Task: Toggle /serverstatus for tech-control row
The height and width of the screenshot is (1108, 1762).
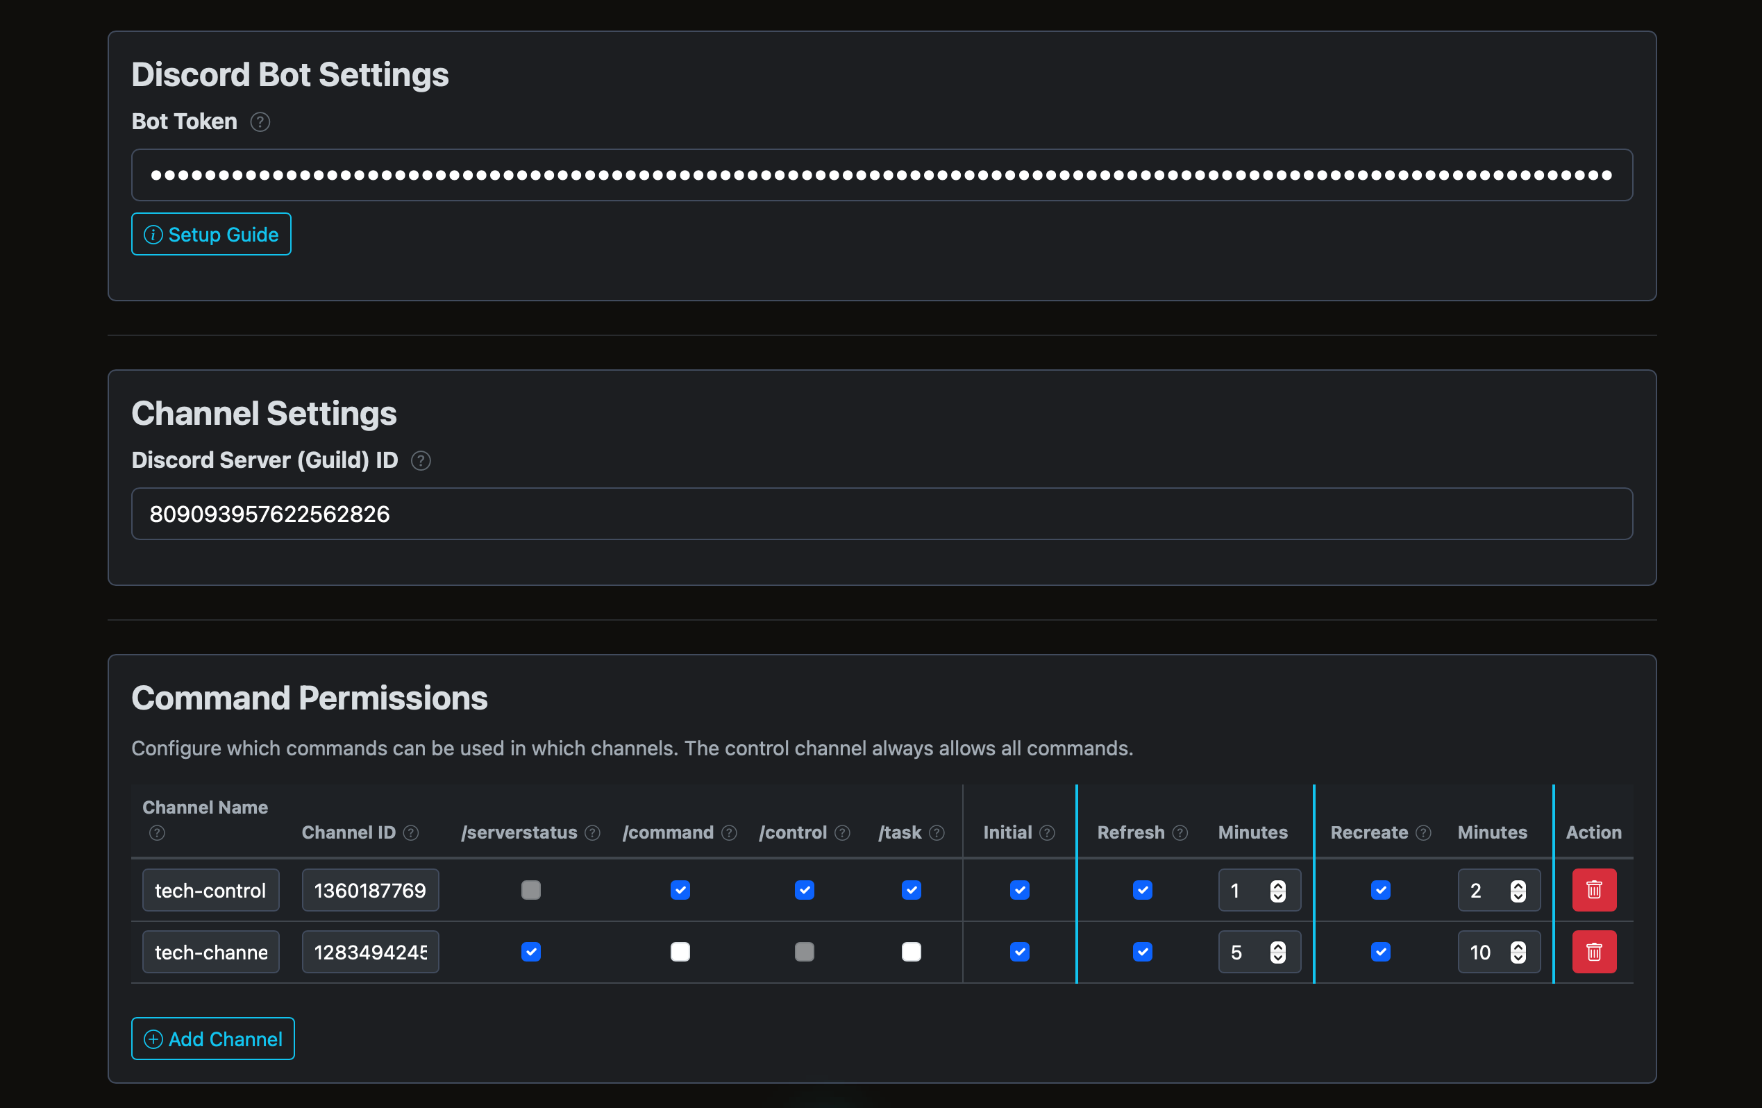Action: tap(531, 890)
